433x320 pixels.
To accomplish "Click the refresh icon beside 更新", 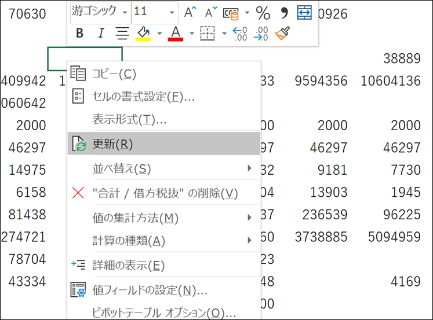I will (x=79, y=144).
